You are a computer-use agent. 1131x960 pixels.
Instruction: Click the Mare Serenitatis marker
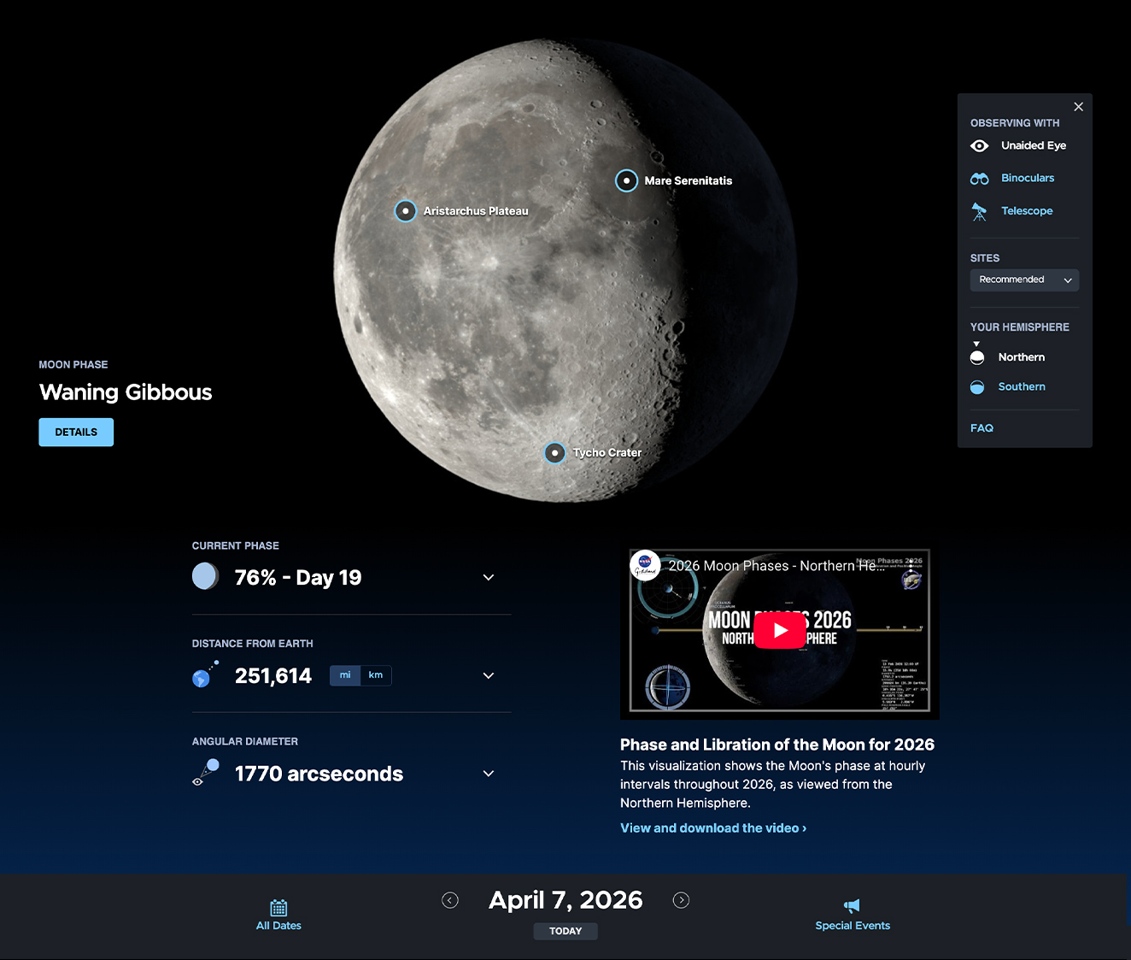626,180
